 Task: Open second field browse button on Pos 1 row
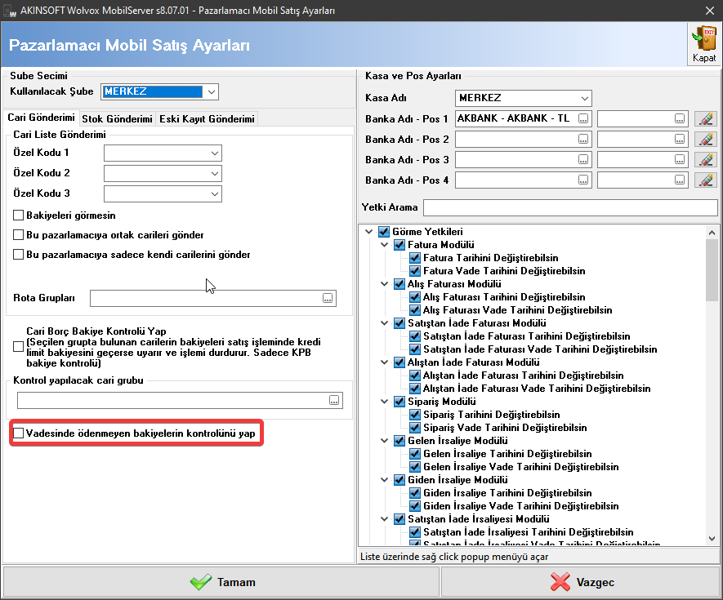tap(680, 118)
